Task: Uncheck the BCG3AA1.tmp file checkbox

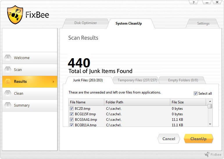Action: (x=71, y=120)
